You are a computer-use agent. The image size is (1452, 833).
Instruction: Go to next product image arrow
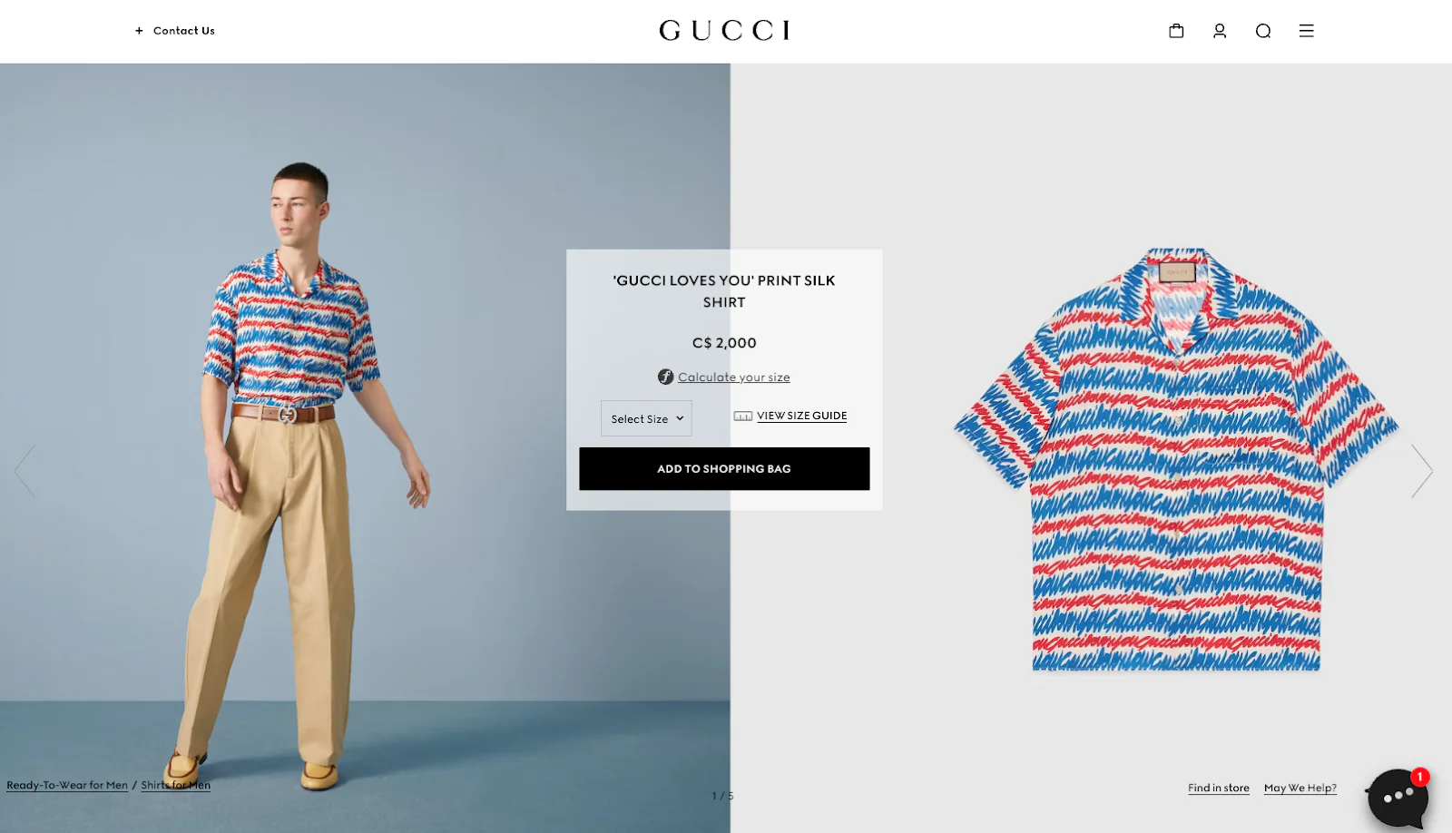1422,470
